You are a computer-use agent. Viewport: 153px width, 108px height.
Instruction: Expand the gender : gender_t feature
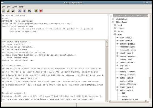tap(118, 44)
